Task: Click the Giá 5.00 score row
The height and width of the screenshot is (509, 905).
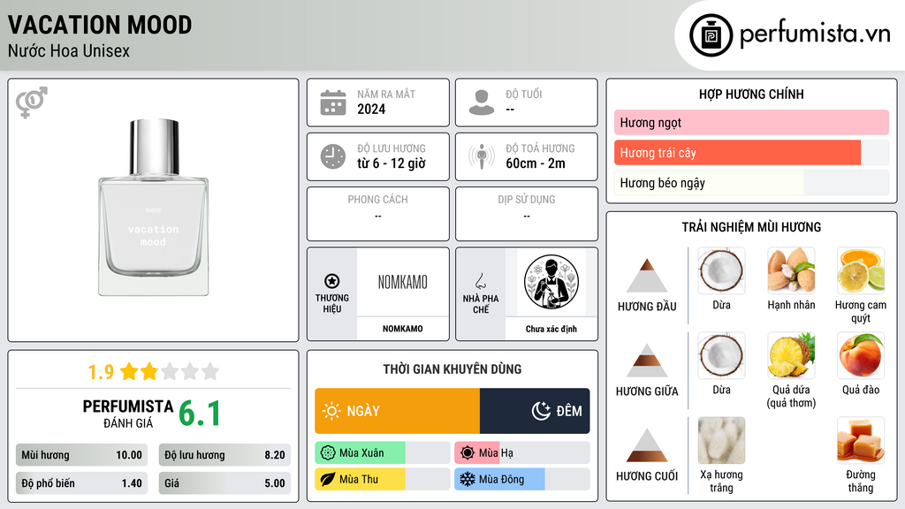Action: (224, 483)
